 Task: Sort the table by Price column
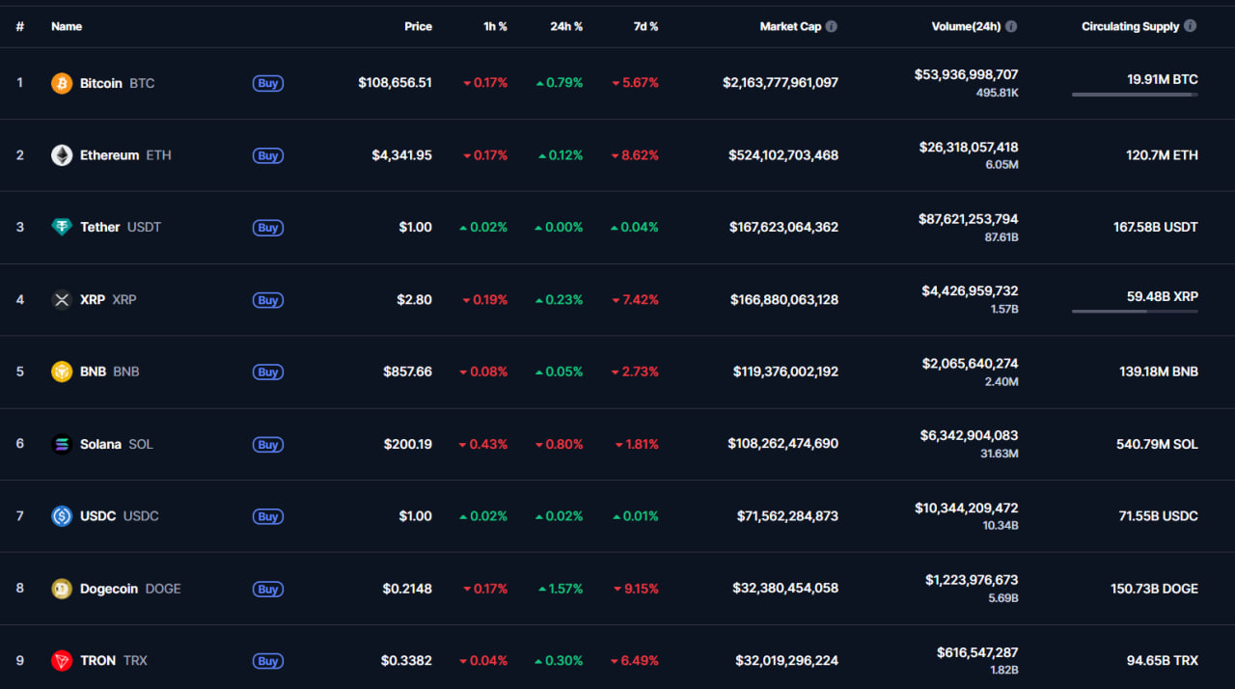(418, 27)
